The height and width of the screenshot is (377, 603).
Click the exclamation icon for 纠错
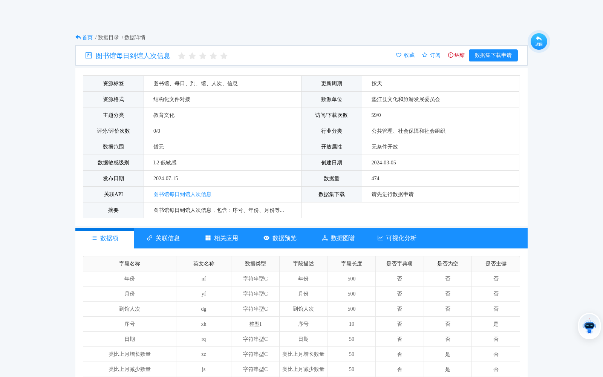click(x=450, y=55)
